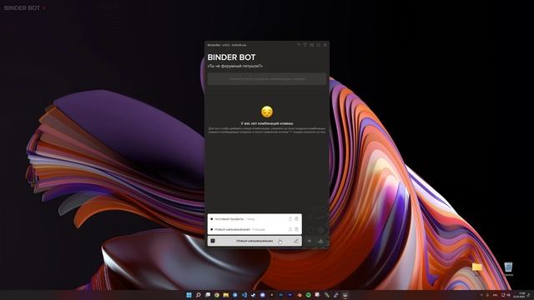Click the black square icon in profile selector

213,241
